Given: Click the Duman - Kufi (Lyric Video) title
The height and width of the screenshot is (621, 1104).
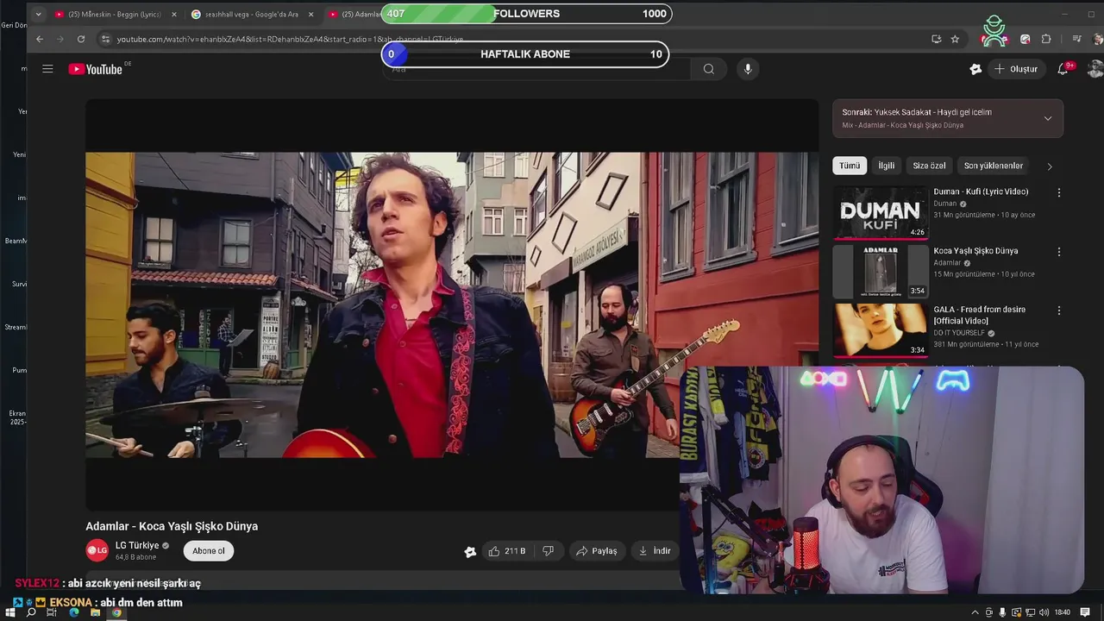Looking at the screenshot, I should 981,191.
